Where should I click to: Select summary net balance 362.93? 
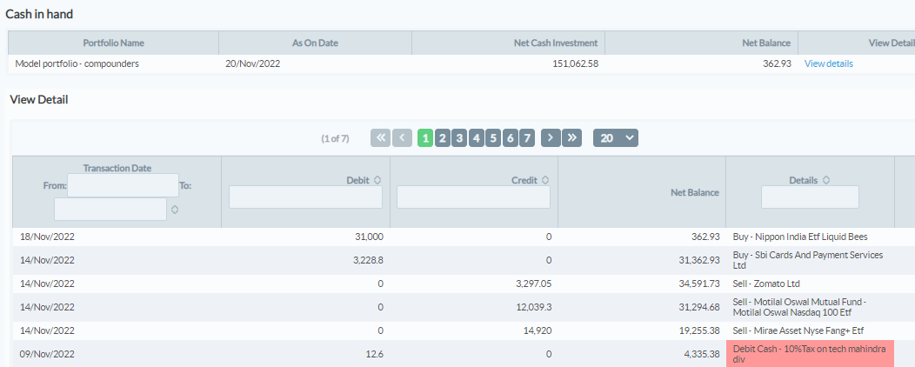[777, 64]
